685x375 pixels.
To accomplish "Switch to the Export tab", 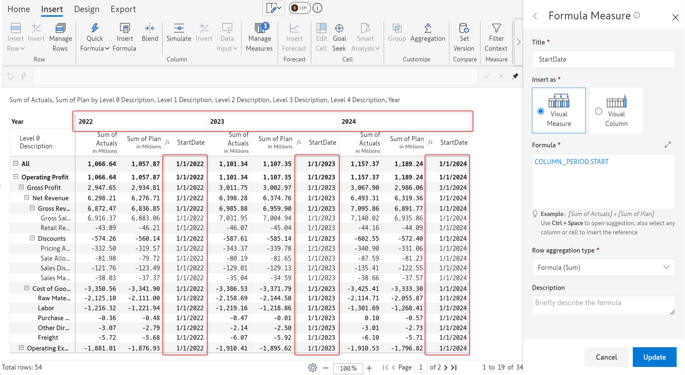I will pos(123,9).
